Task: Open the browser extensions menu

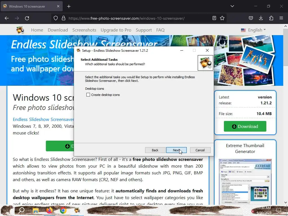Action: [271, 18]
